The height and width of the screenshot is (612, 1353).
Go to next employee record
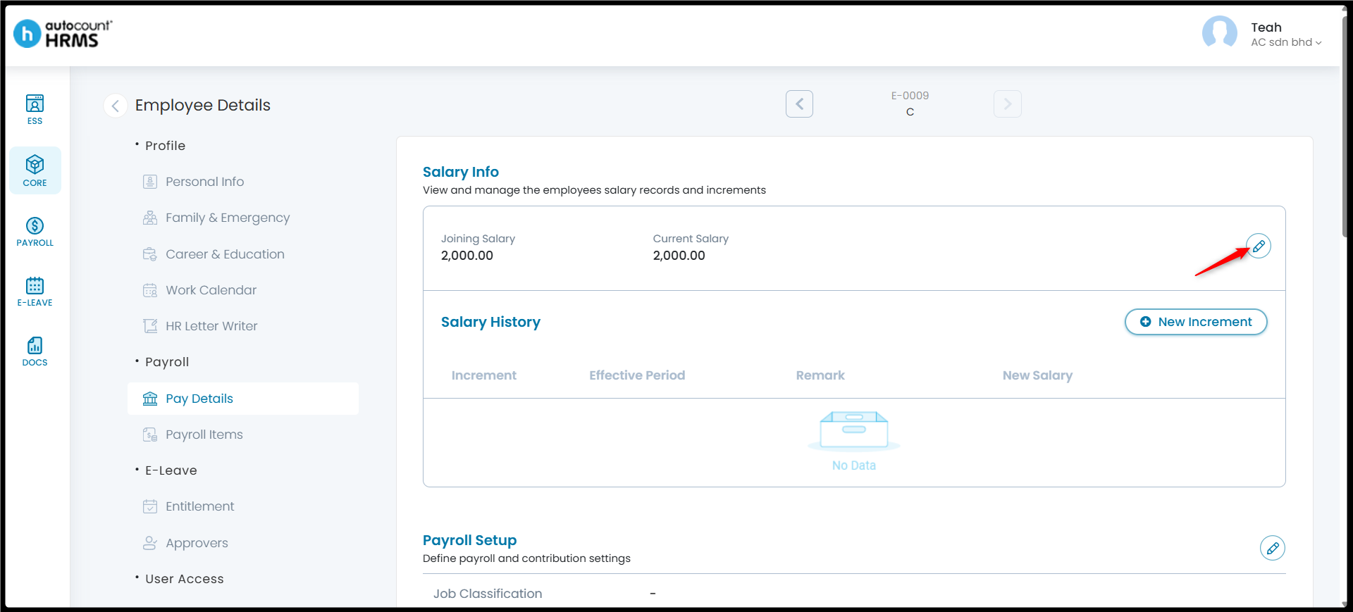[x=1007, y=104]
